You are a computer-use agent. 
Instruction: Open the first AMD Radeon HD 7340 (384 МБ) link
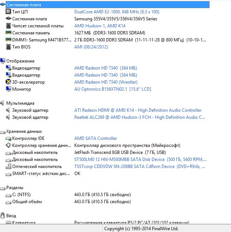(106, 68)
